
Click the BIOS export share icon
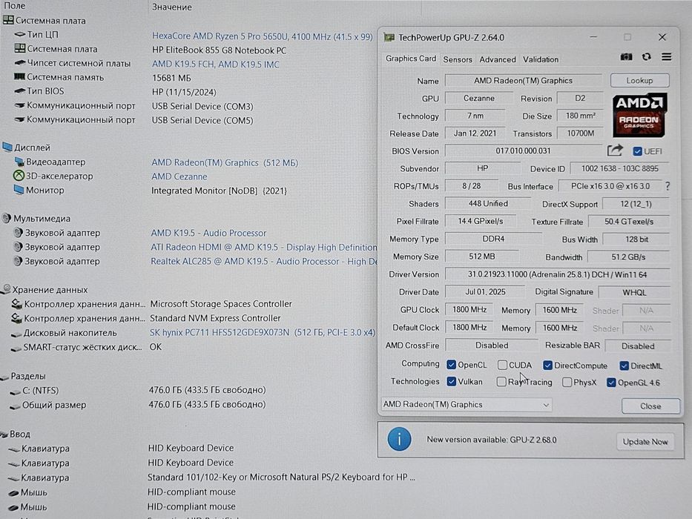pyautogui.click(x=615, y=151)
